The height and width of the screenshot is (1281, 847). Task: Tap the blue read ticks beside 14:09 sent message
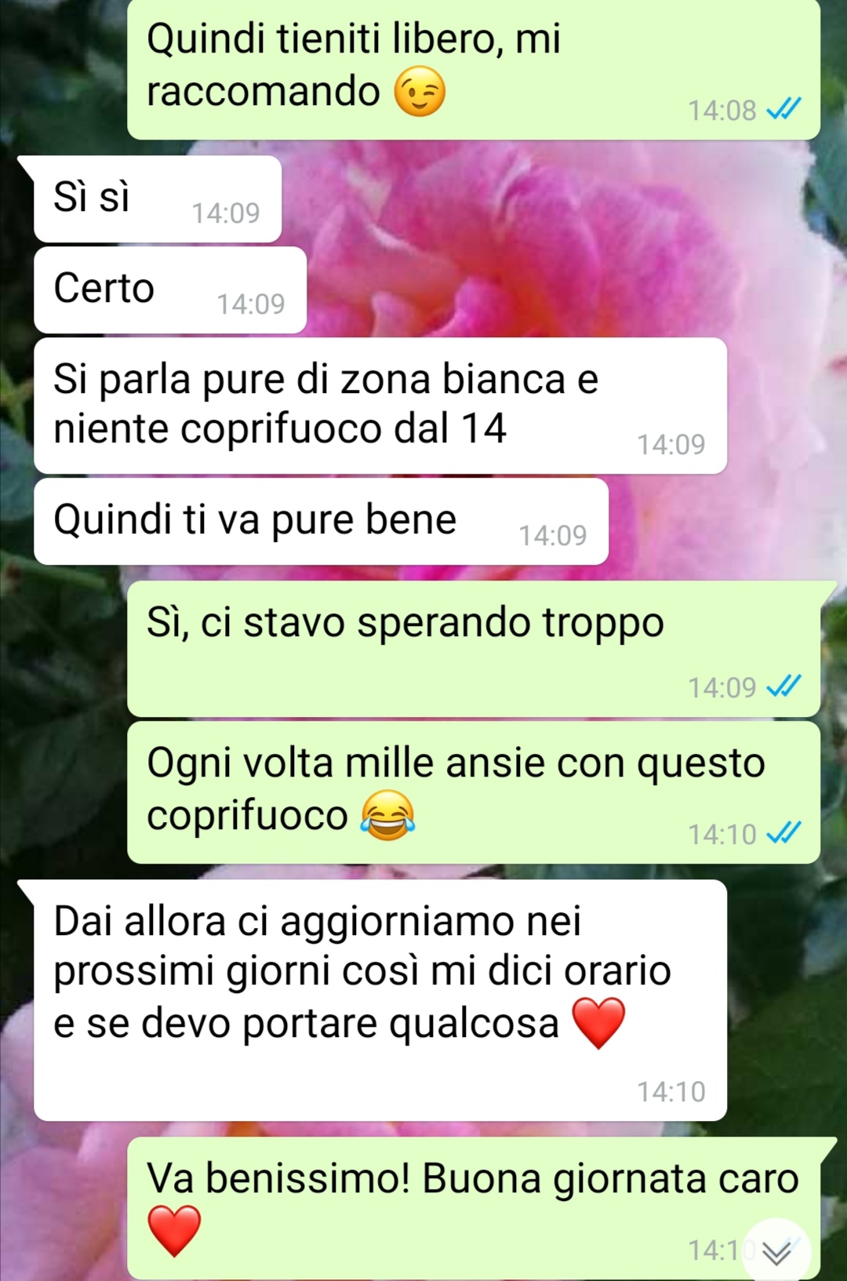point(783,686)
